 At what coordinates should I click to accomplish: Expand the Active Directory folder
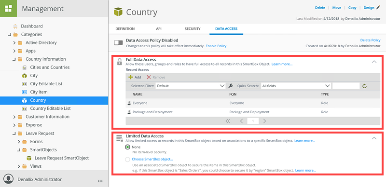tap(14, 43)
